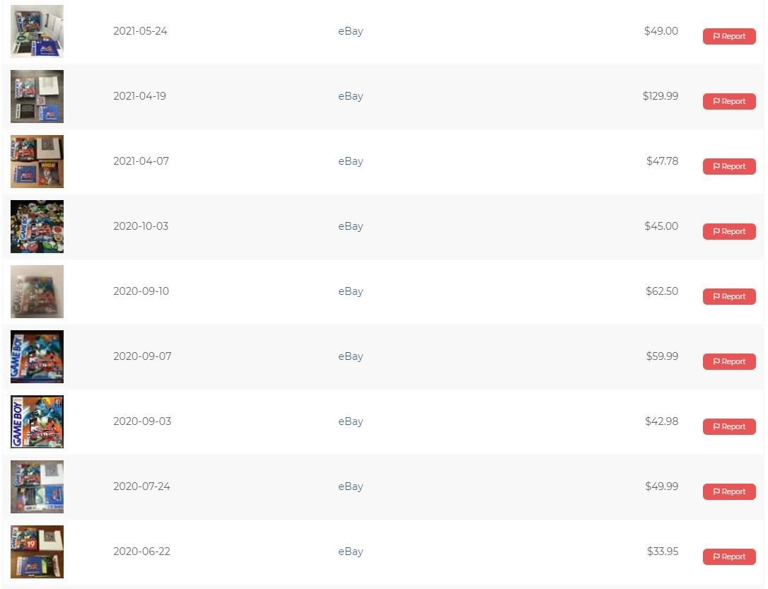The width and height of the screenshot is (768, 589).
Task: View the thumbnail for the $45.00 listing
Action: [37, 226]
